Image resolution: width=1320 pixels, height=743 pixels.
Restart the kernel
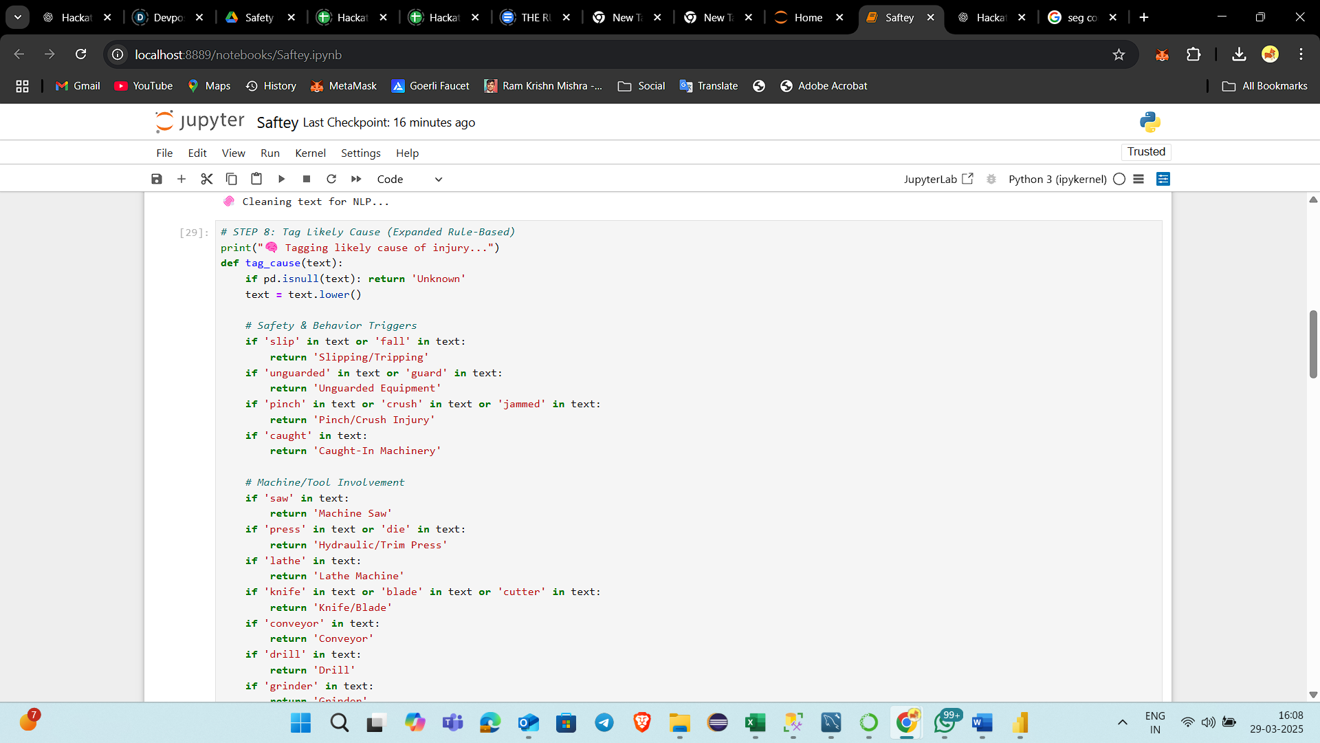331,179
